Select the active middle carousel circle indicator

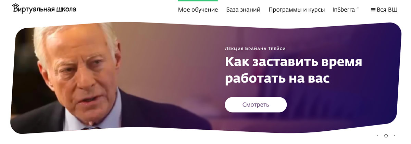[x=386, y=136]
